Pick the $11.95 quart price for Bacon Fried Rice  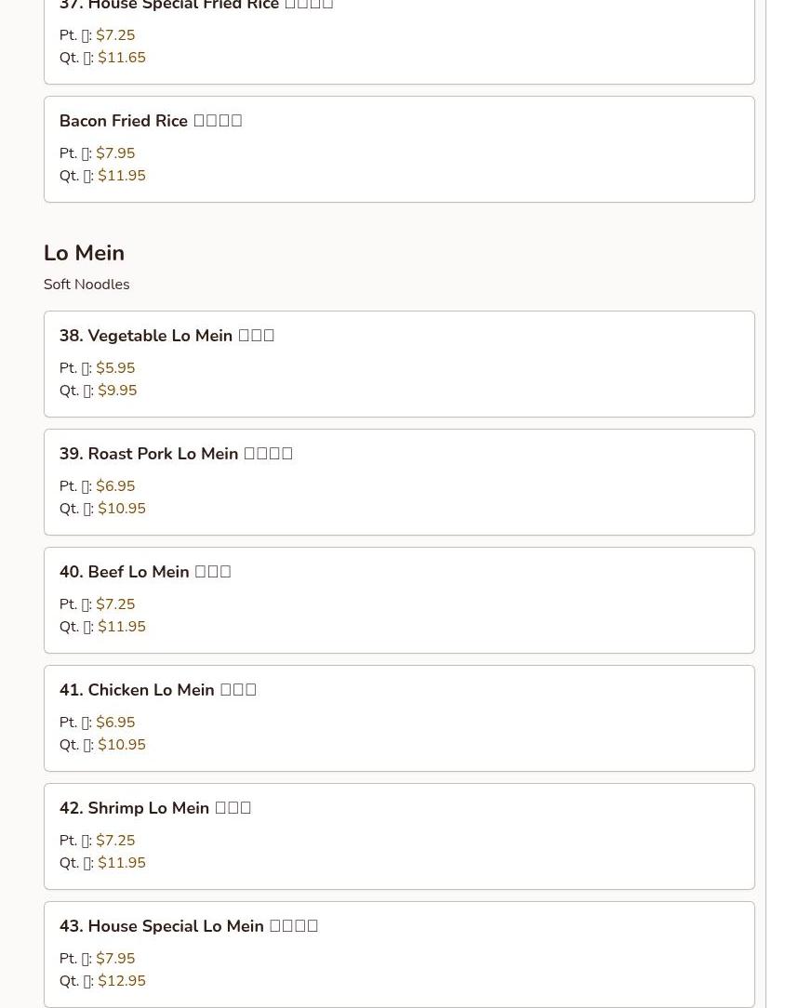pyautogui.click(x=122, y=176)
